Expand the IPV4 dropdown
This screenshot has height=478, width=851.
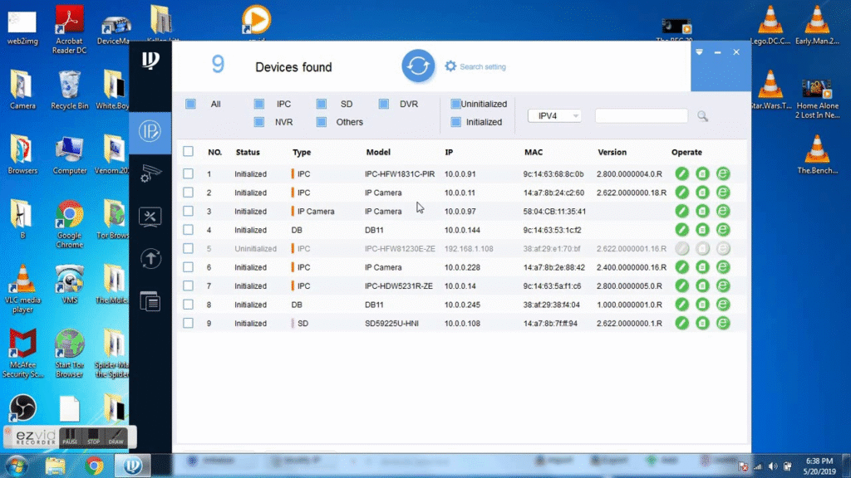[554, 116]
